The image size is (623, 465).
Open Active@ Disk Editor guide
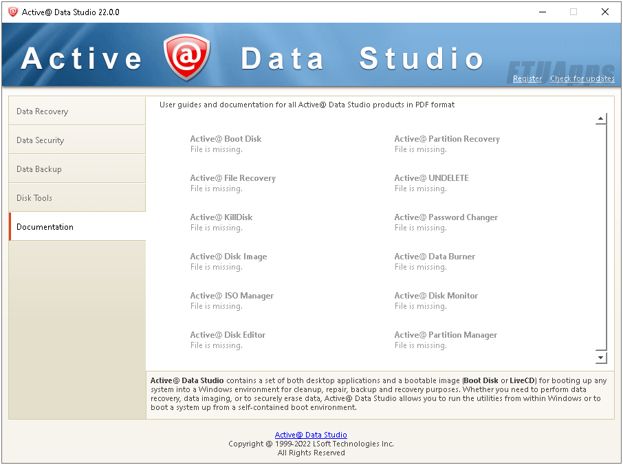(228, 334)
